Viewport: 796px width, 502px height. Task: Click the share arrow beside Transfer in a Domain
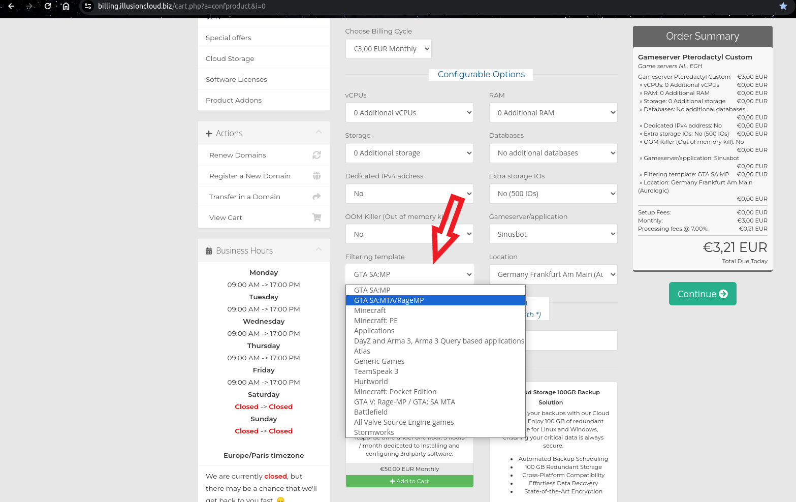(x=316, y=197)
